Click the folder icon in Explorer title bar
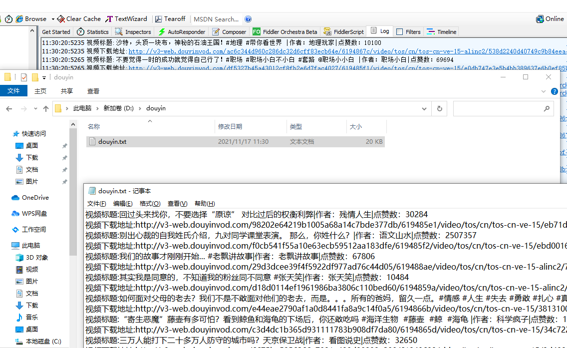This screenshot has width=567, height=348. 7,77
